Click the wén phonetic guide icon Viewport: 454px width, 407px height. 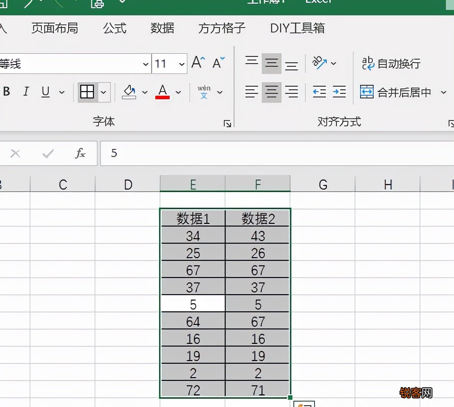(x=204, y=92)
